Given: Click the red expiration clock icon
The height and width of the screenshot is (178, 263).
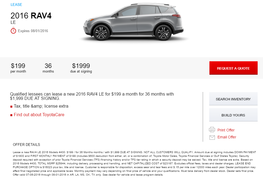Looking at the screenshot, I should (x=13, y=31).
